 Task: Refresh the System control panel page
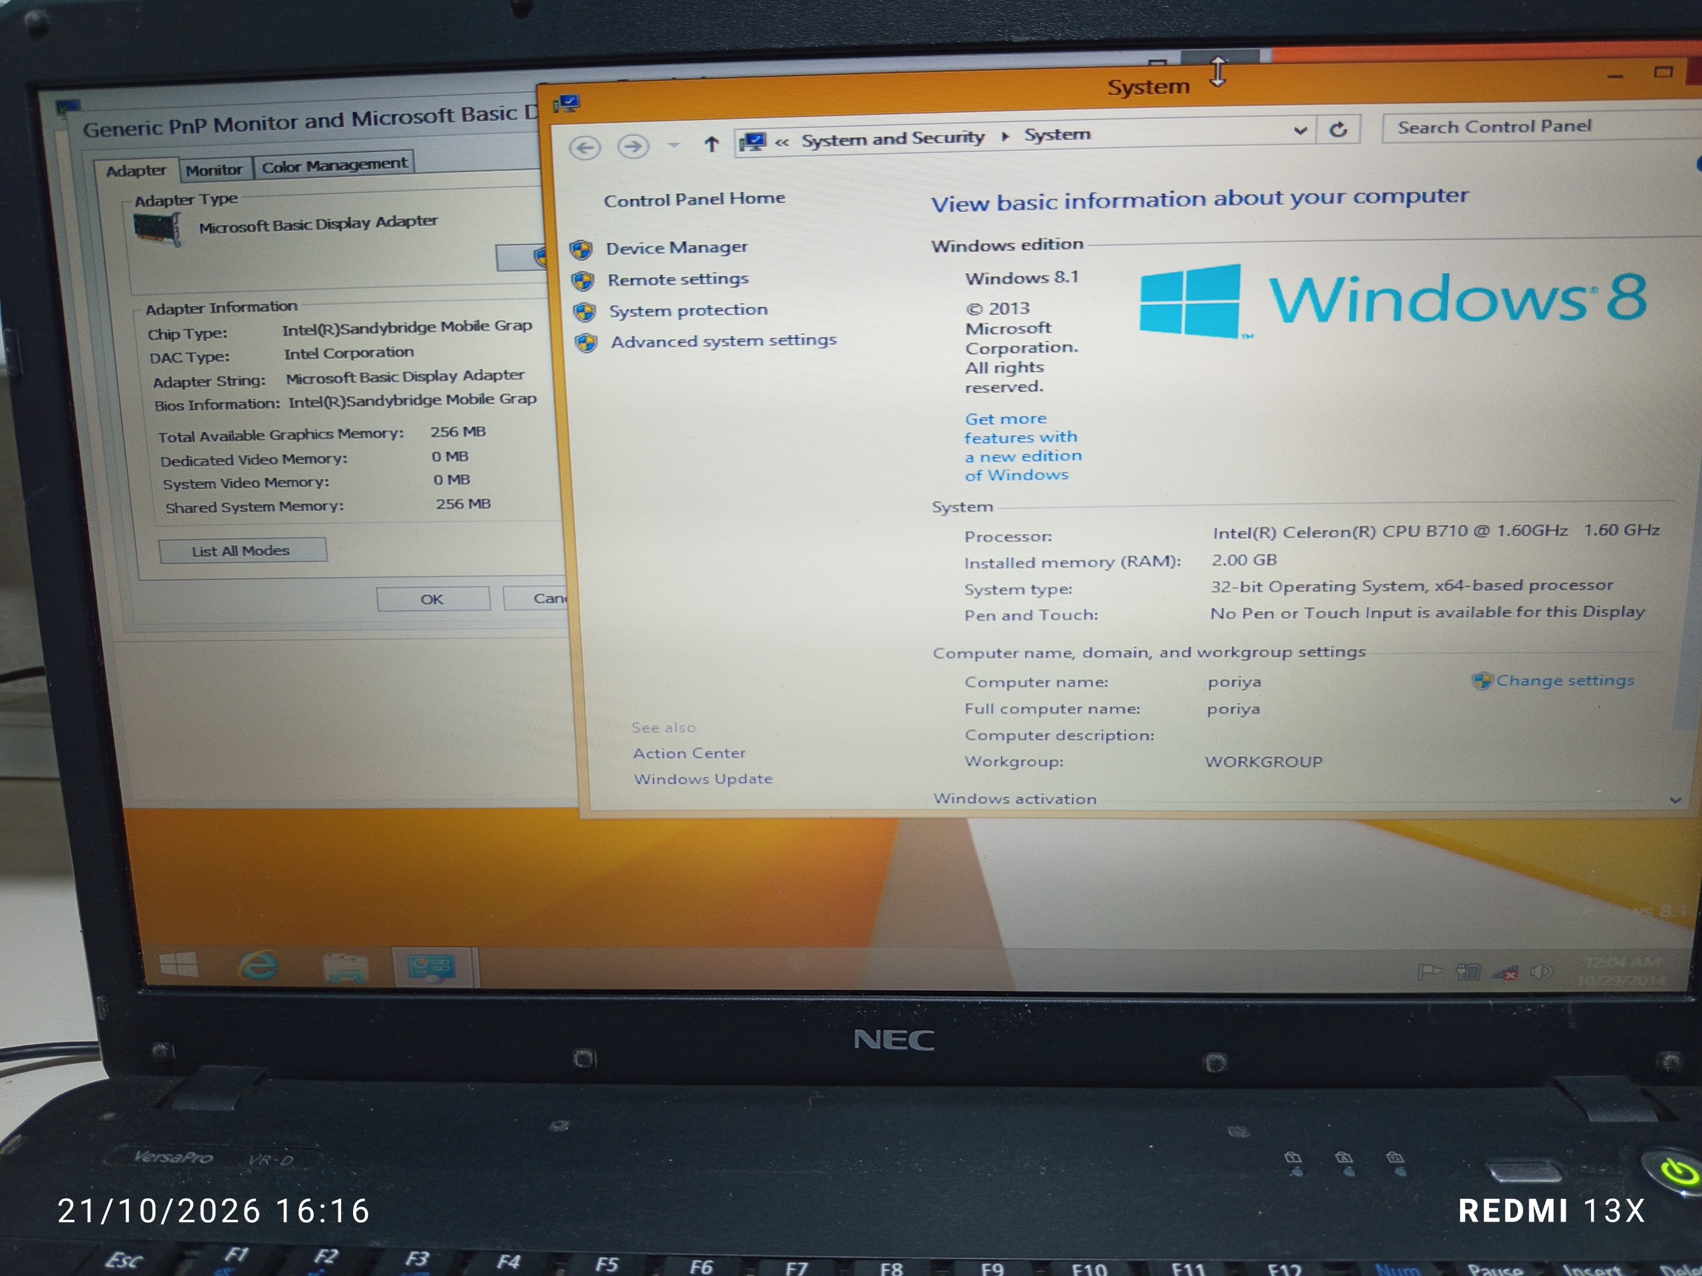tap(1339, 129)
